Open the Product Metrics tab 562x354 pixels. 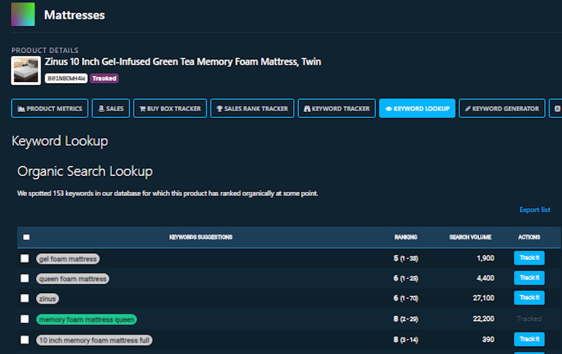coord(50,108)
